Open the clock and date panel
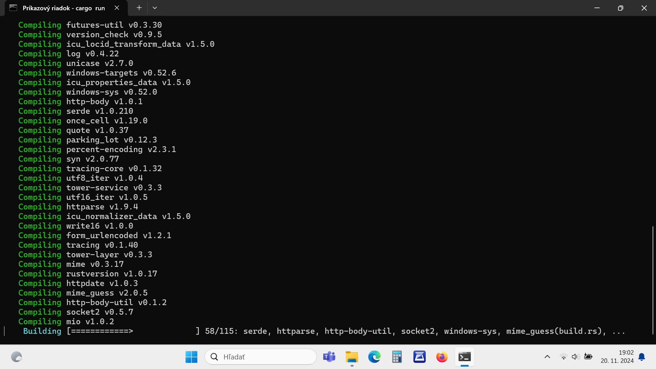 [x=617, y=357]
